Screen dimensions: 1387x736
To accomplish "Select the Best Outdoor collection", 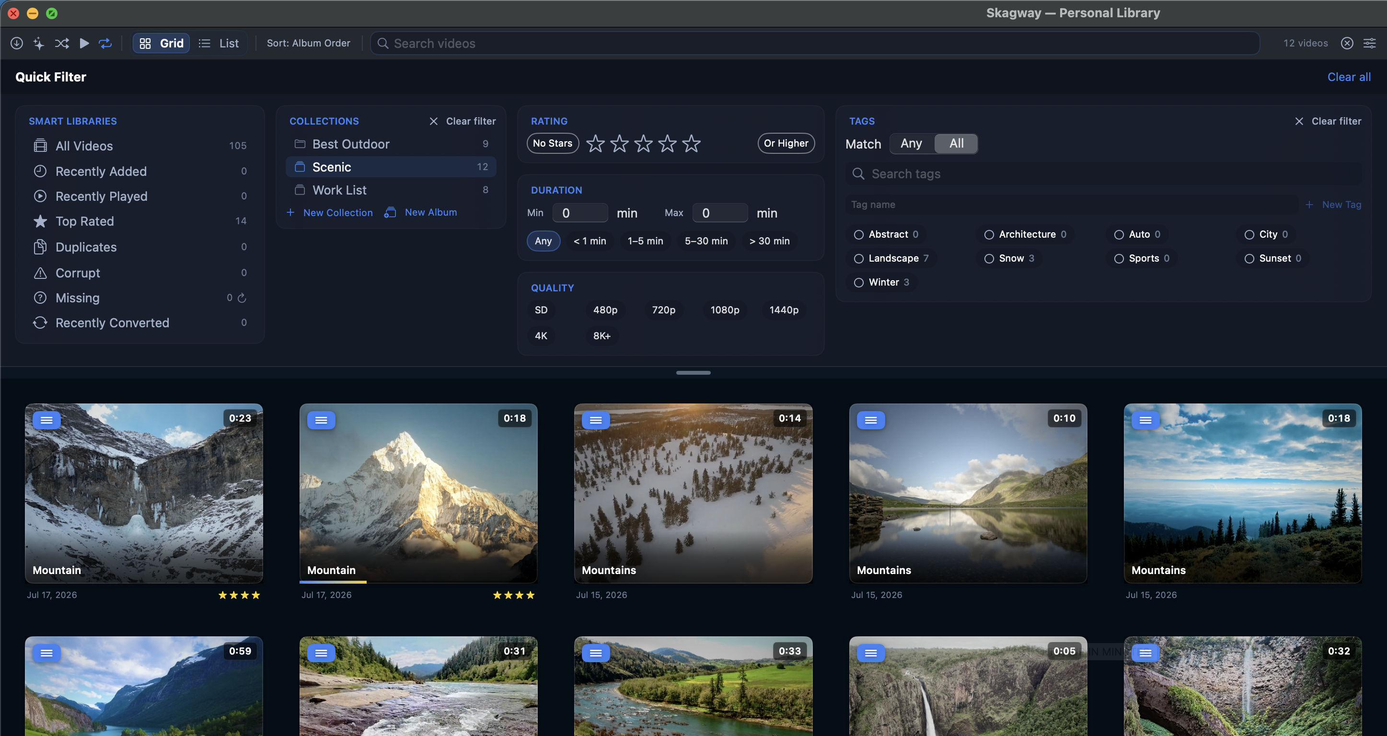I will pos(391,144).
